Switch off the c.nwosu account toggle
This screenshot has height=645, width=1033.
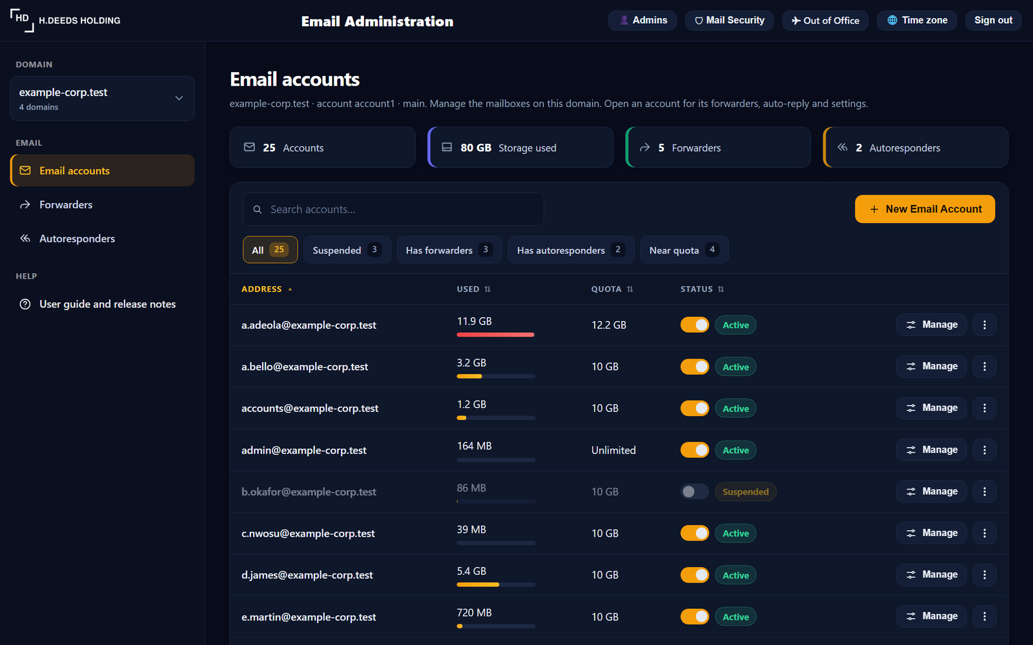pyautogui.click(x=695, y=533)
